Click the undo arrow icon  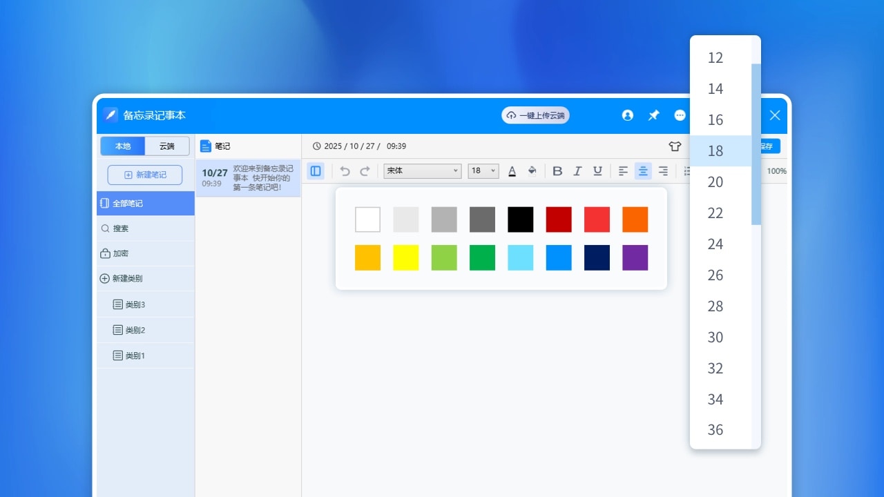[345, 171]
